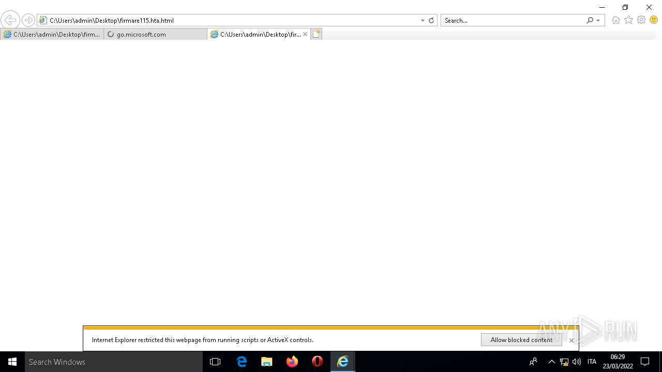Launch Microsoft Edge from taskbar
The height and width of the screenshot is (372, 662).
tap(242, 362)
